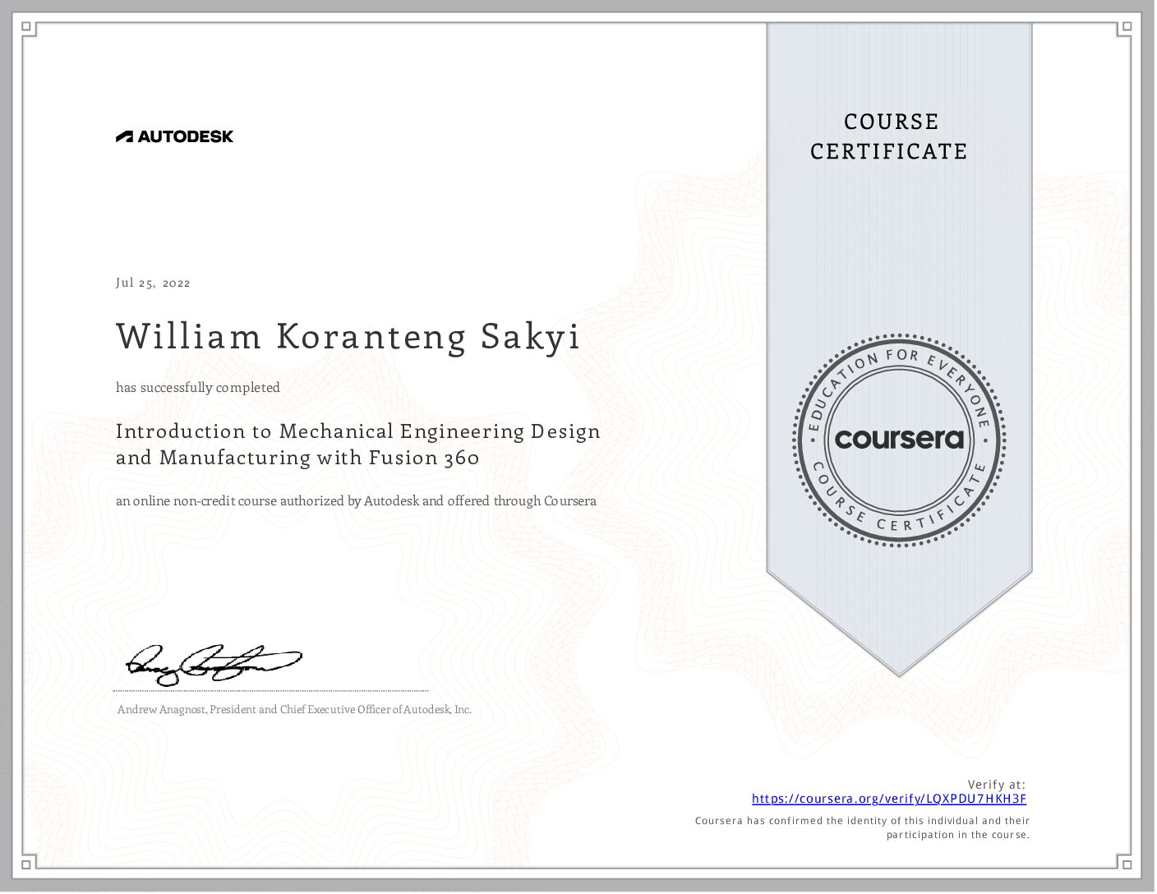Click the Autodesk logo
1157x894 pixels.
pyautogui.click(x=174, y=136)
